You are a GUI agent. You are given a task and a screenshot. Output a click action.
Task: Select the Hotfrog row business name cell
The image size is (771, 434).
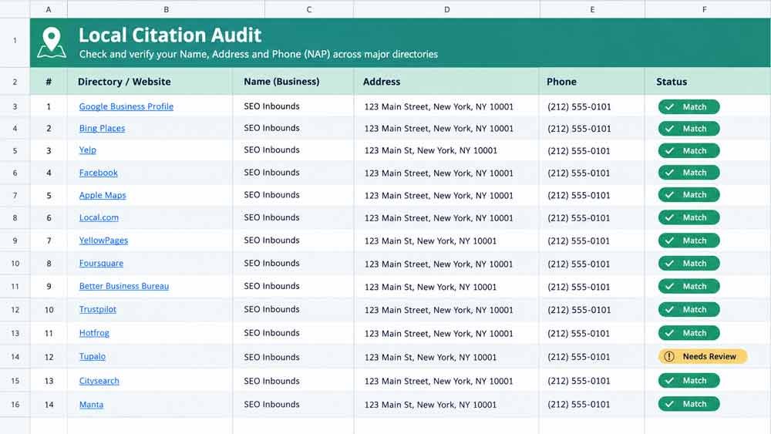(293, 333)
